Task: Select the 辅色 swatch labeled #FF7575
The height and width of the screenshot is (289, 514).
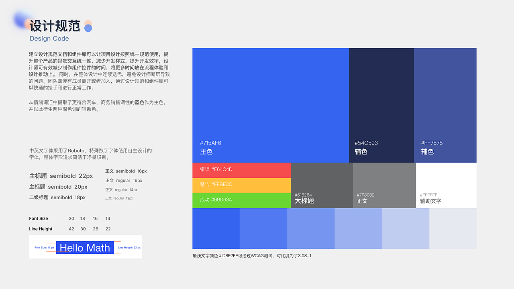Action: click(x=445, y=105)
